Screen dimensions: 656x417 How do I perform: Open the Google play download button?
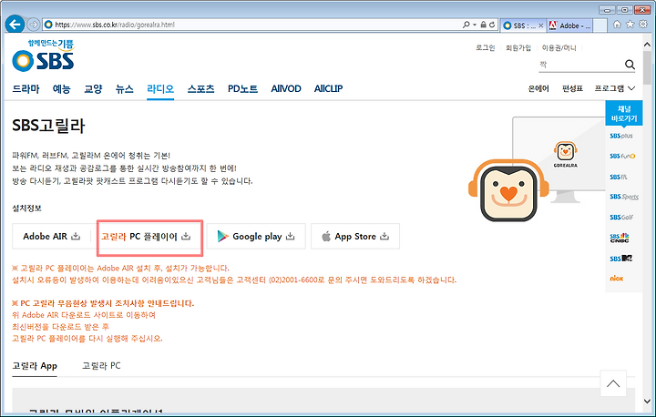256,237
